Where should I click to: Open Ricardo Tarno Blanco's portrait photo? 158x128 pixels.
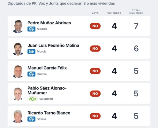tap(18, 116)
